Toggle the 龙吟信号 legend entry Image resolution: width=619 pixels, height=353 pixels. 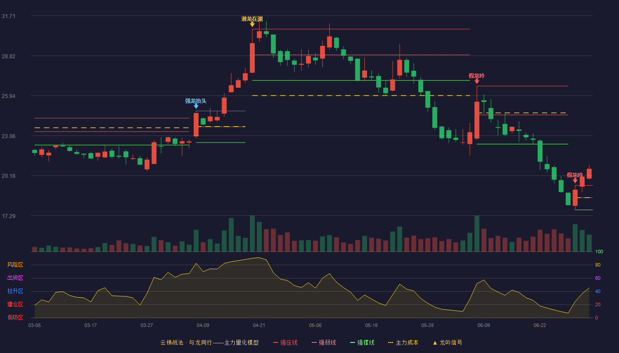[447, 342]
